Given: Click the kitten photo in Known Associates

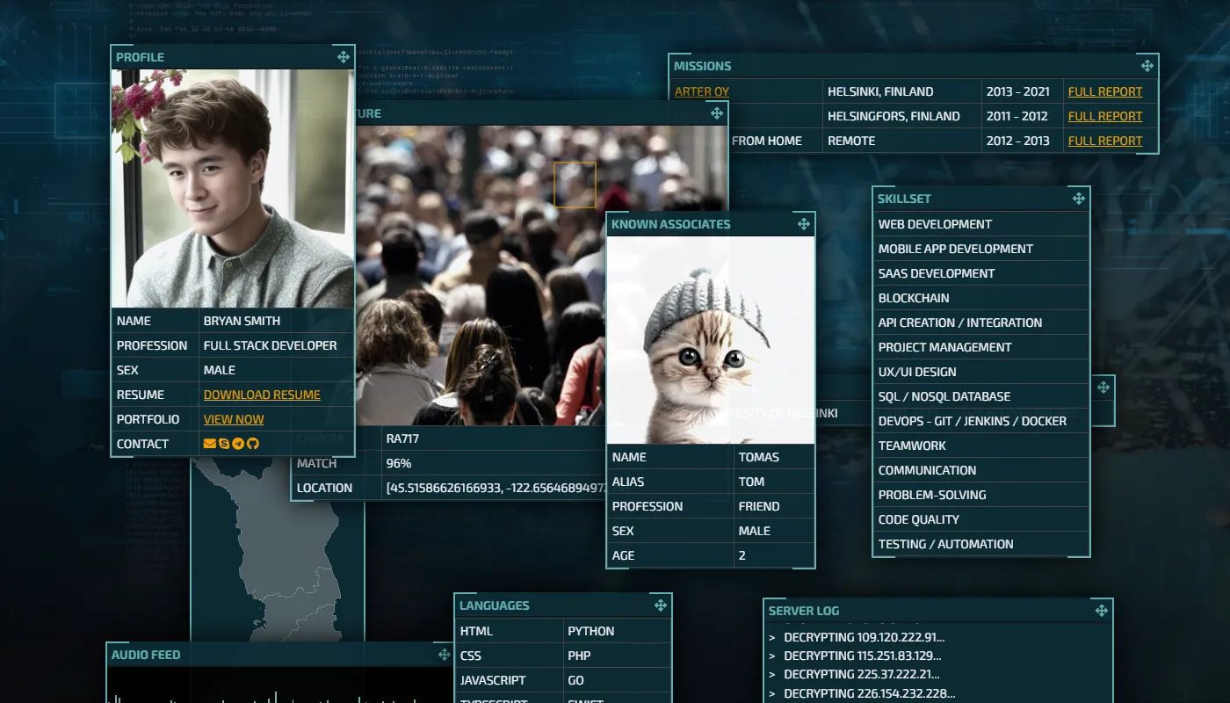Looking at the screenshot, I should [711, 340].
